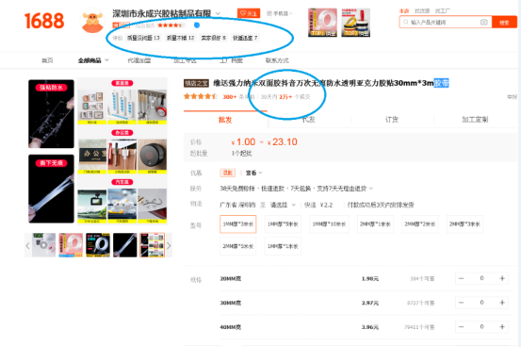Select the stretched tape gallery thumbnail
This screenshot has width=521, height=347.
coord(125,245)
